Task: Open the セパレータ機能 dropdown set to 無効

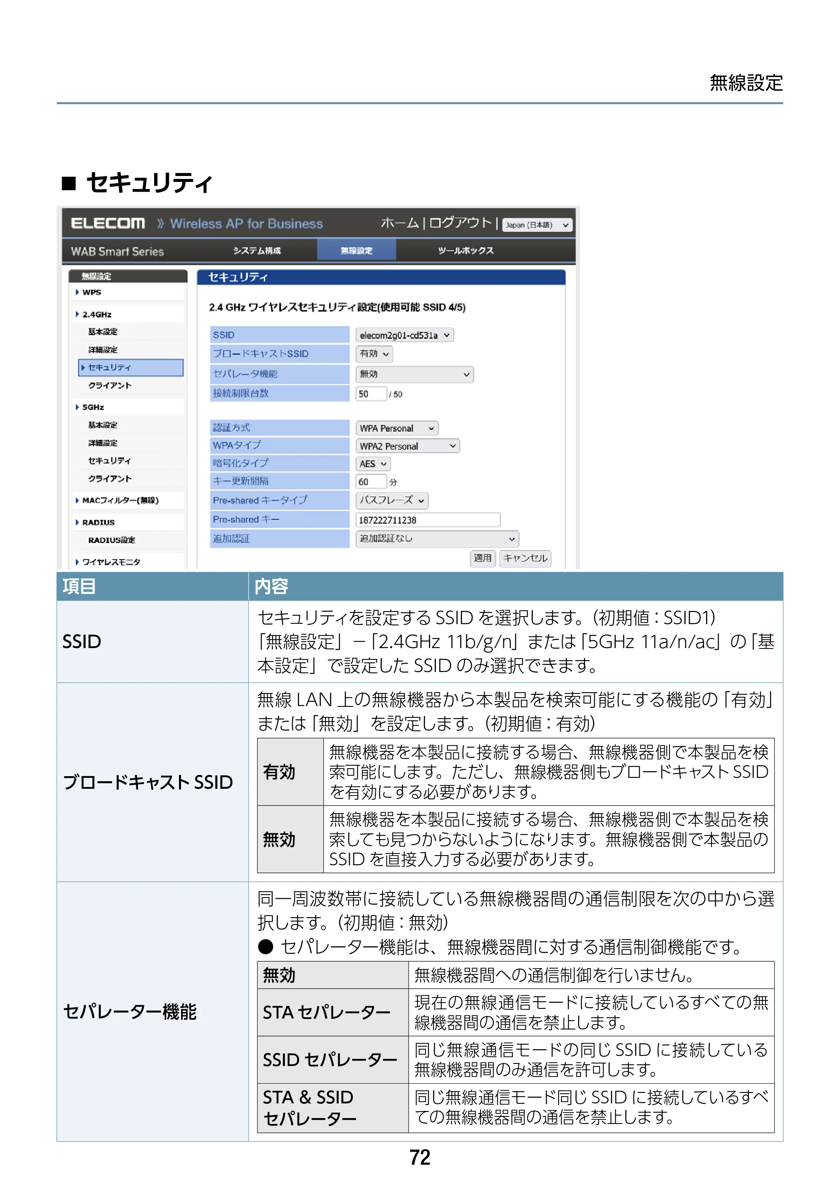Action: 414,374
